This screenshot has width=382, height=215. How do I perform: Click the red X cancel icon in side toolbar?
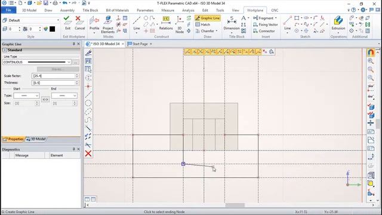coord(88,153)
